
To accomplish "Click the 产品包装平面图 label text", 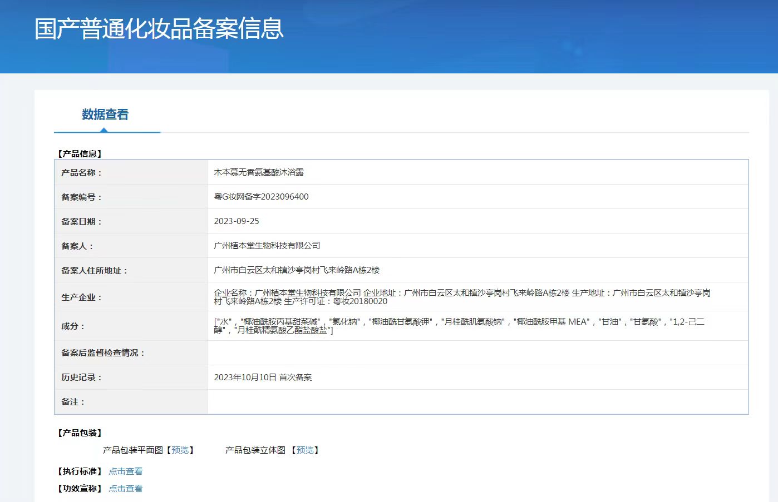I will click(133, 450).
